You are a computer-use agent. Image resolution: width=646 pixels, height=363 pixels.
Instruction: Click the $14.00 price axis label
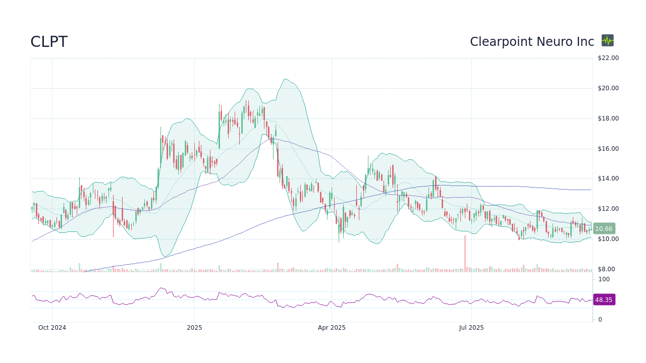pos(608,178)
